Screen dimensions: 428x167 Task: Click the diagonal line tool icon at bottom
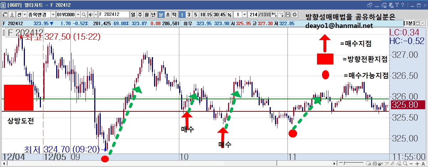pos(393,164)
